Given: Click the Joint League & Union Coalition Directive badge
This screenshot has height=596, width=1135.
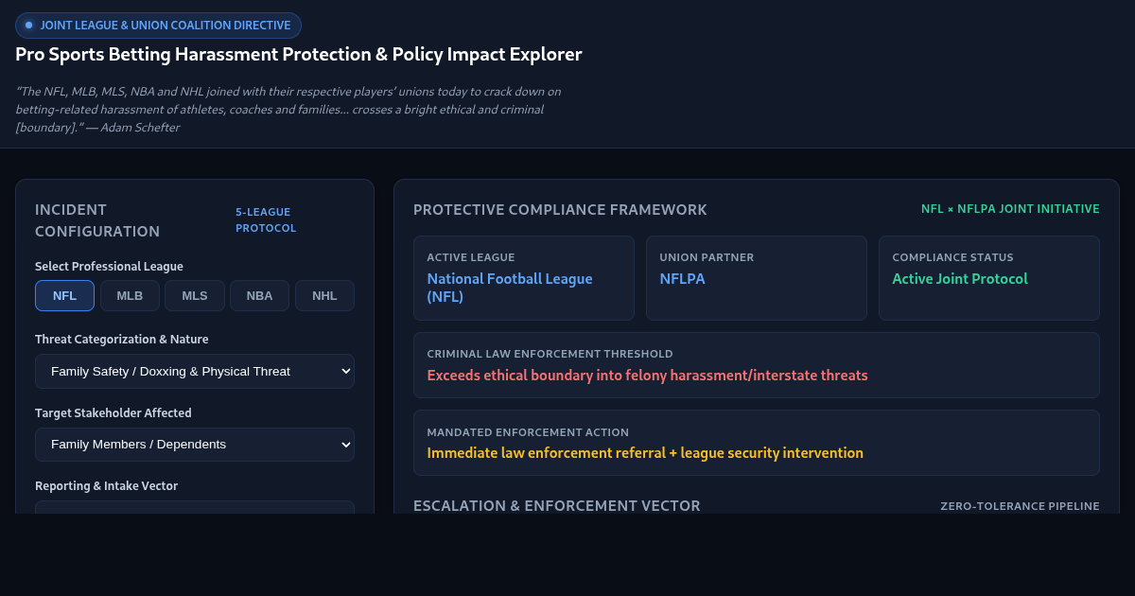Looking at the screenshot, I should click(158, 26).
